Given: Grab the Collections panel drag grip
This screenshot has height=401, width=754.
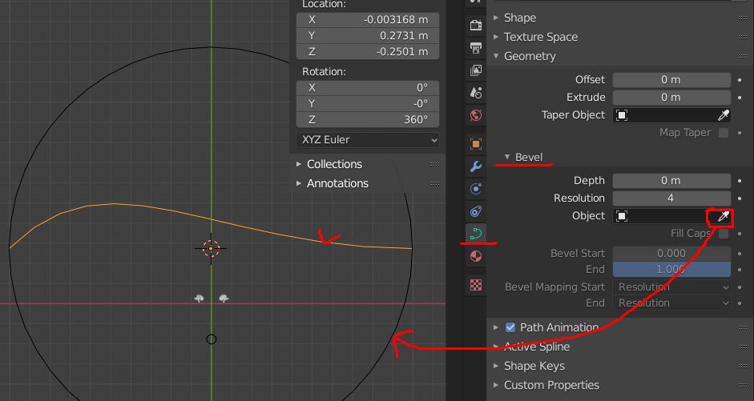Looking at the screenshot, I should [x=435, y=164].
